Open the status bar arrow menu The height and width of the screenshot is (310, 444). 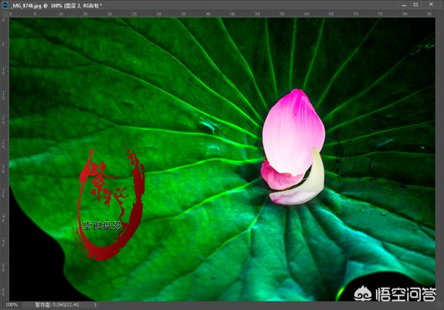tap(95, 305)
